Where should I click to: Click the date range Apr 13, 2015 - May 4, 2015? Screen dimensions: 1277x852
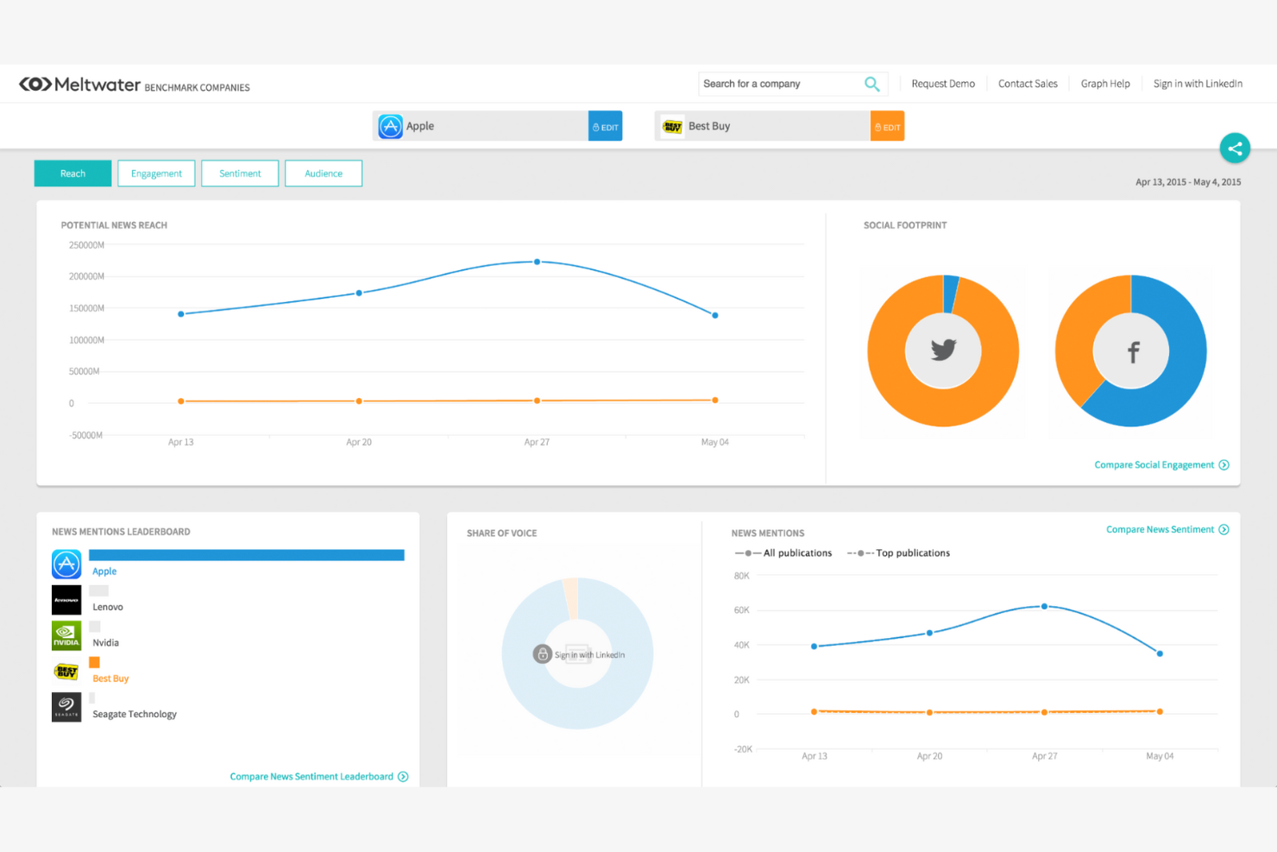point(1188,182)
